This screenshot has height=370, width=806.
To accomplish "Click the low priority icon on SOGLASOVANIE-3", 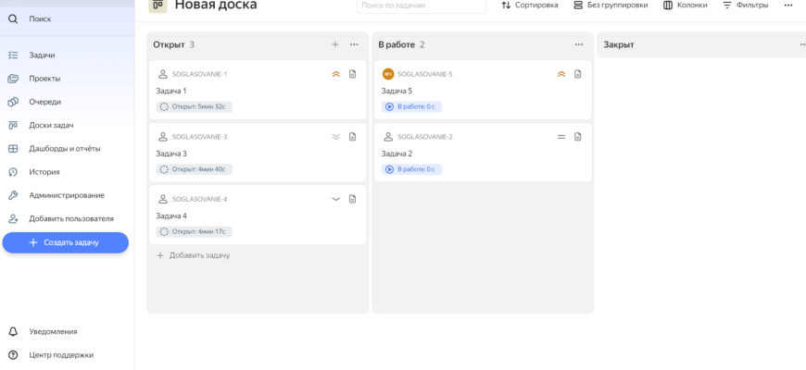I will (336, 137).
